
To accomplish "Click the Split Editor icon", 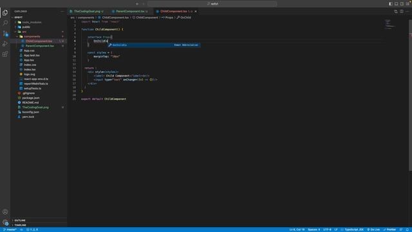I will (402, 12).
